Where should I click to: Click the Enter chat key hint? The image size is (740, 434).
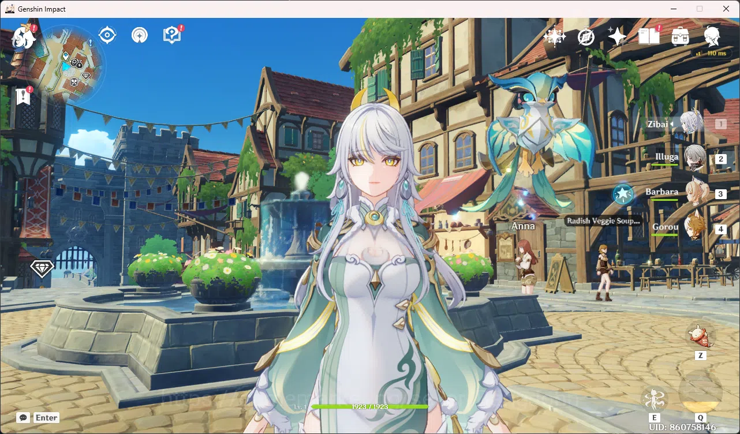(x=46, y=418)
